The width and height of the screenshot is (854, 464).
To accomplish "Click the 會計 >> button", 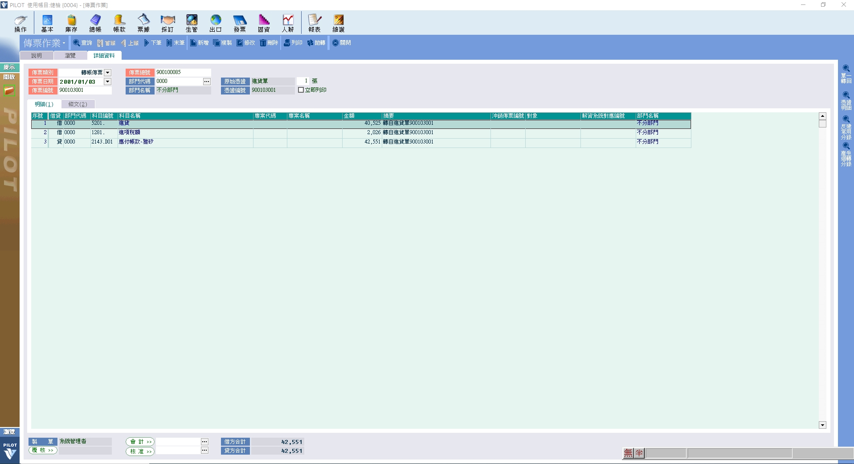I will (140, 442).
